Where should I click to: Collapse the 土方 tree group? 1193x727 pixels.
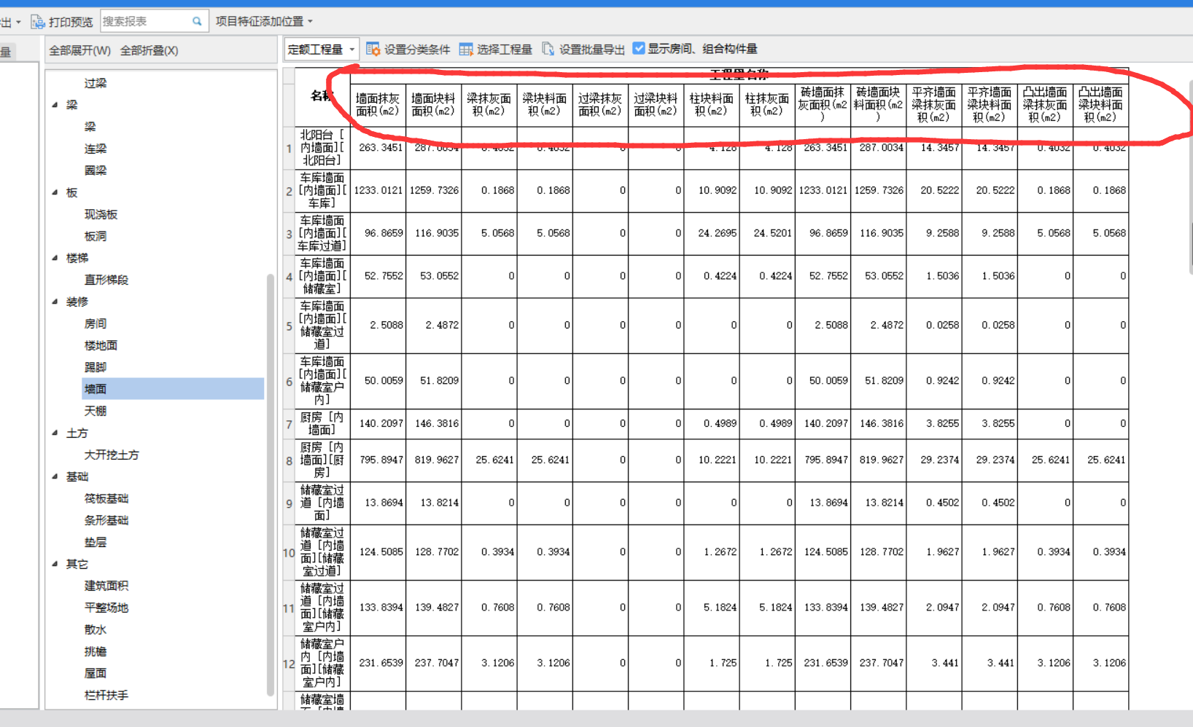pos(55,433)
